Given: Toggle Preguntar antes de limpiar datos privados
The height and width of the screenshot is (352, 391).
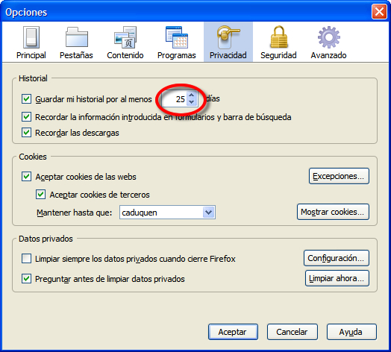Looking at the screenshot, I should 26,279.
